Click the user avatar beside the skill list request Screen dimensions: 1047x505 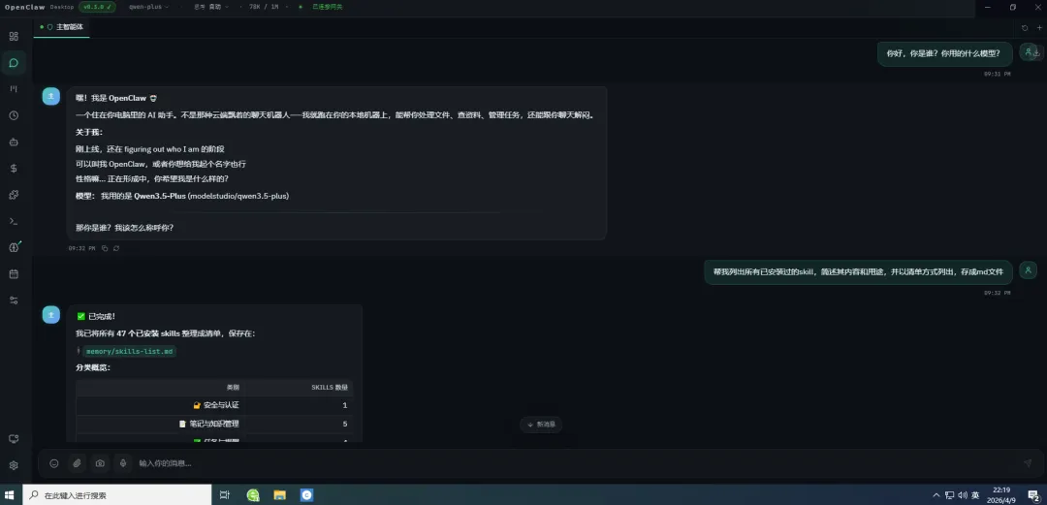click(1029, 269)
